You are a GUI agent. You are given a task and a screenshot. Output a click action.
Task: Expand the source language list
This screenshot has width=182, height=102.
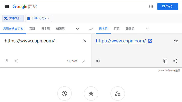click(x=77, y=29)
